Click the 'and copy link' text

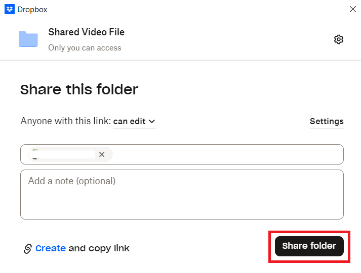pos(99,248)
